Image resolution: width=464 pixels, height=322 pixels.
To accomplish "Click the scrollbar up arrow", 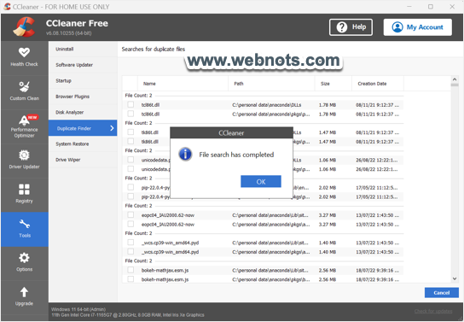I will (455, 79).
